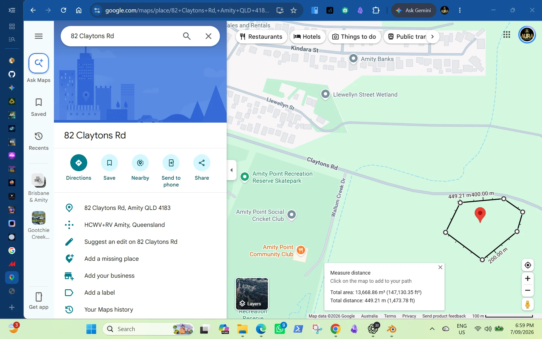
Task: Show hidden system tray icons
Action: pos(432,329)
